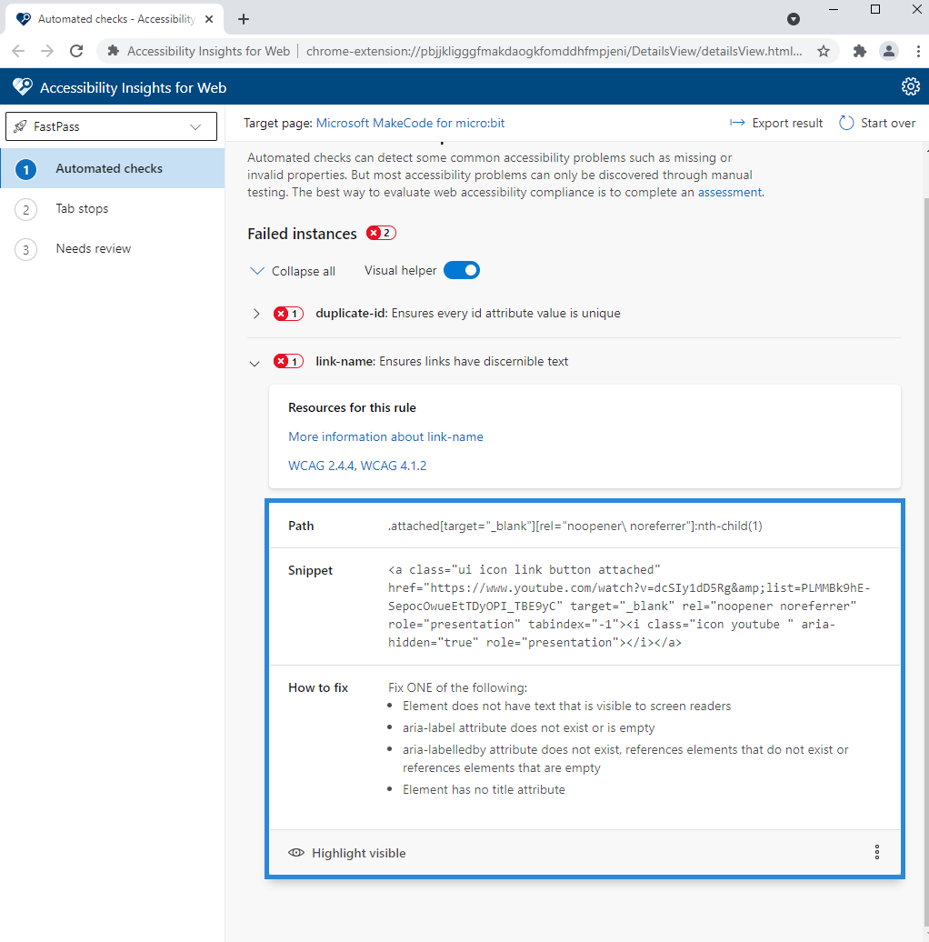Click the Highlight visible eye icon
Viewport: 929px width, 942px height.
pyautogui.click(x=295, y=852)
